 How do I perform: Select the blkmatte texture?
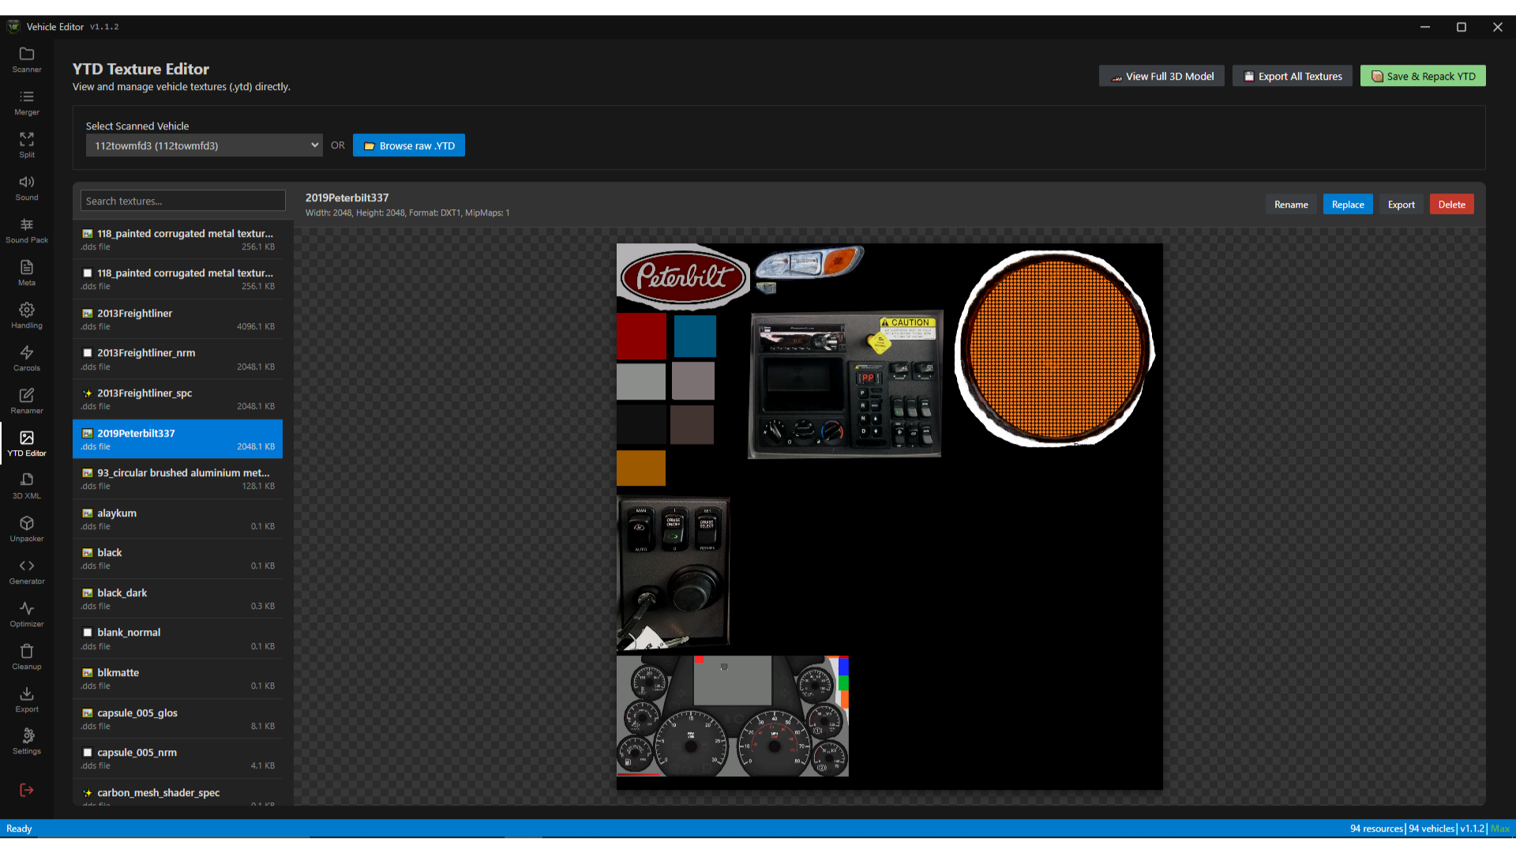178,678
